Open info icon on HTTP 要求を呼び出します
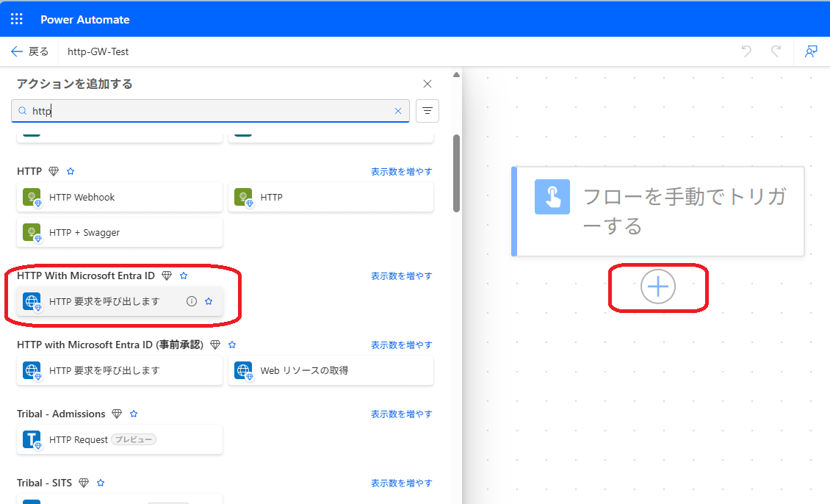This screenshot has height=504, width=830. click(x=192, y=301)
